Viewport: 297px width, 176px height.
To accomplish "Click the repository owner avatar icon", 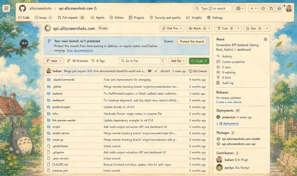I will (48, 28).
